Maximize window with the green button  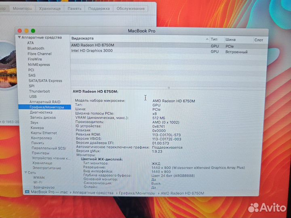tap(33, 31)
